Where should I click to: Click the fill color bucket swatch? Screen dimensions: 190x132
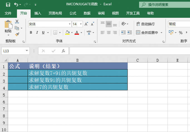coord(67,33)
